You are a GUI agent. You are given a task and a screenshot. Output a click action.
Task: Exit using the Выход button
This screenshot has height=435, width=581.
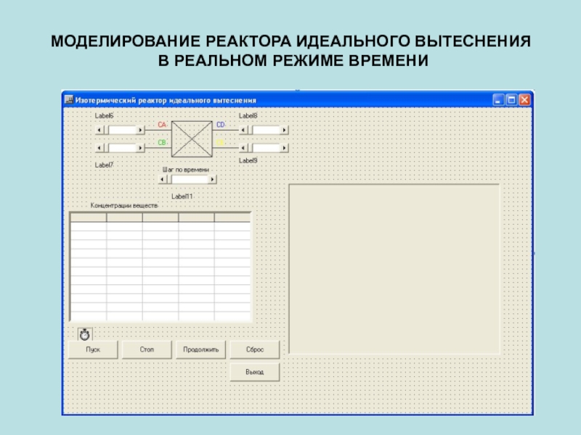[254, 372]
